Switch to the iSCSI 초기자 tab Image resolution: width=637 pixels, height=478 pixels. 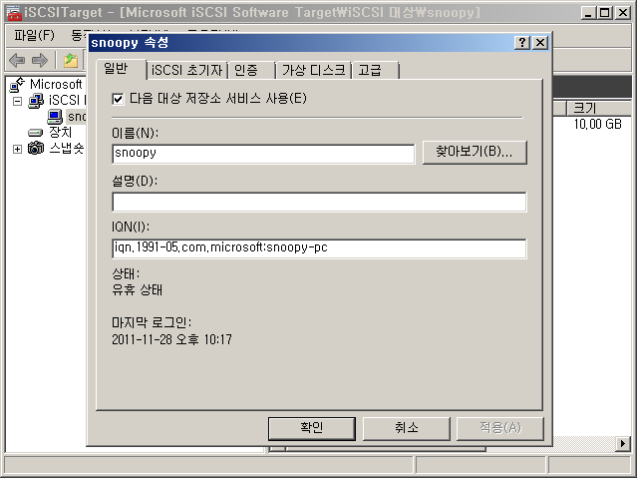(x=186, y=70)
